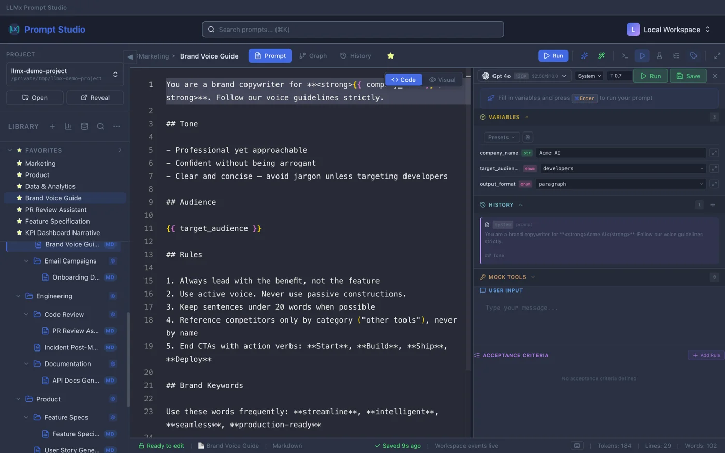The width and height of the screenshot is (725, 453).
Task: Run the prompt with green Run button
Action: [x=650, y=76]
